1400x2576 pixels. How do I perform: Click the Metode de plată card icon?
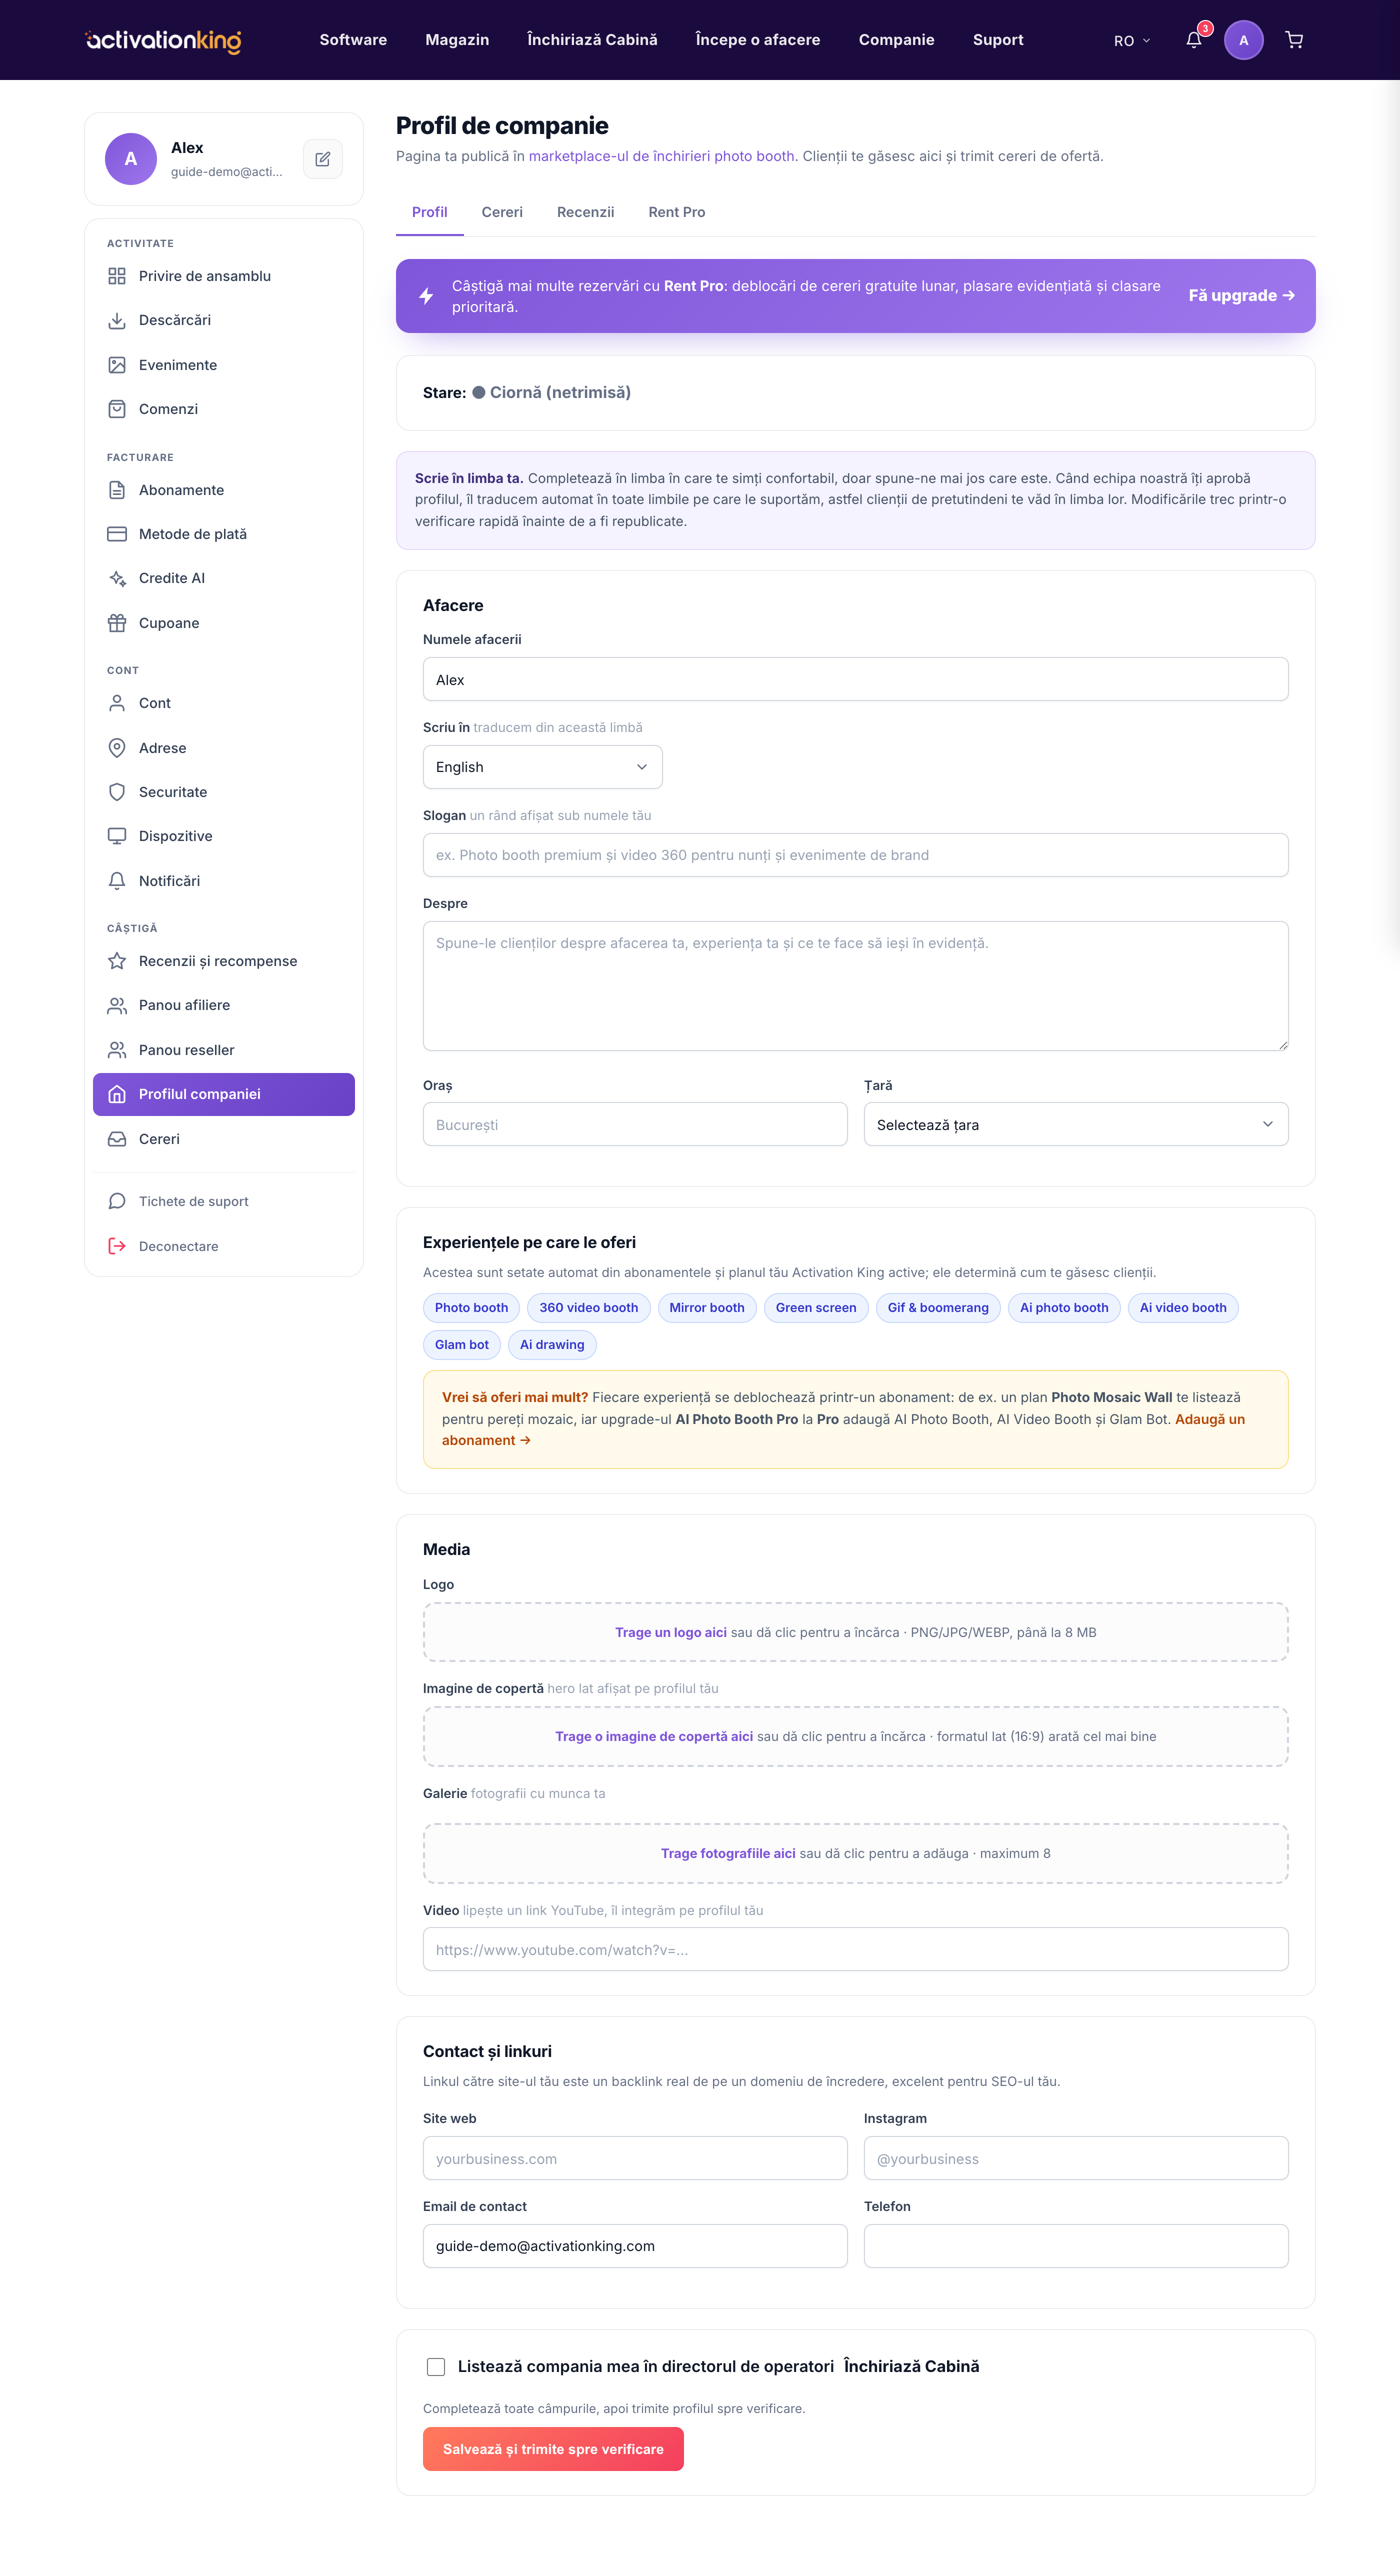(117, 534)
